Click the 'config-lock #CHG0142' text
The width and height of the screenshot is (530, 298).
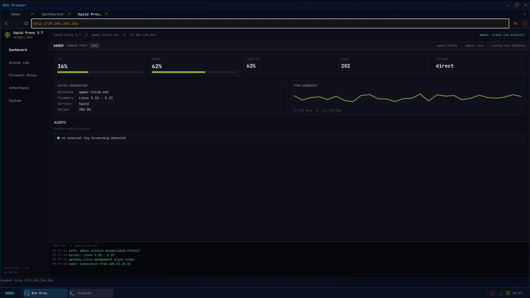pos(508,46)
